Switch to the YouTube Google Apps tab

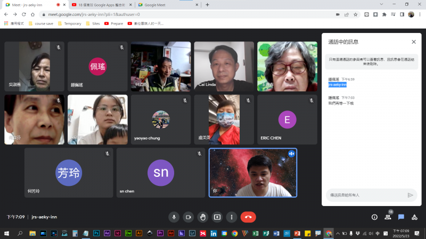[100, 4]
